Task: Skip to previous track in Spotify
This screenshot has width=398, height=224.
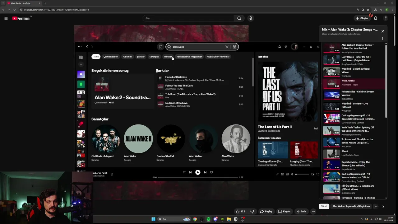Action: [190, 172]
